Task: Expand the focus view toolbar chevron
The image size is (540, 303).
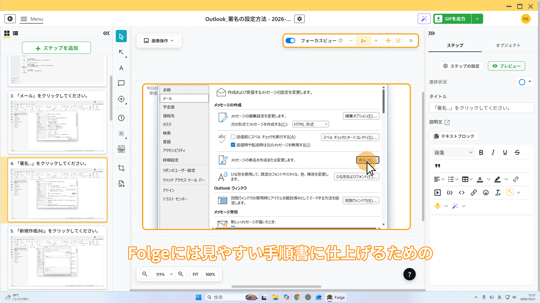Action: [411, 41]
